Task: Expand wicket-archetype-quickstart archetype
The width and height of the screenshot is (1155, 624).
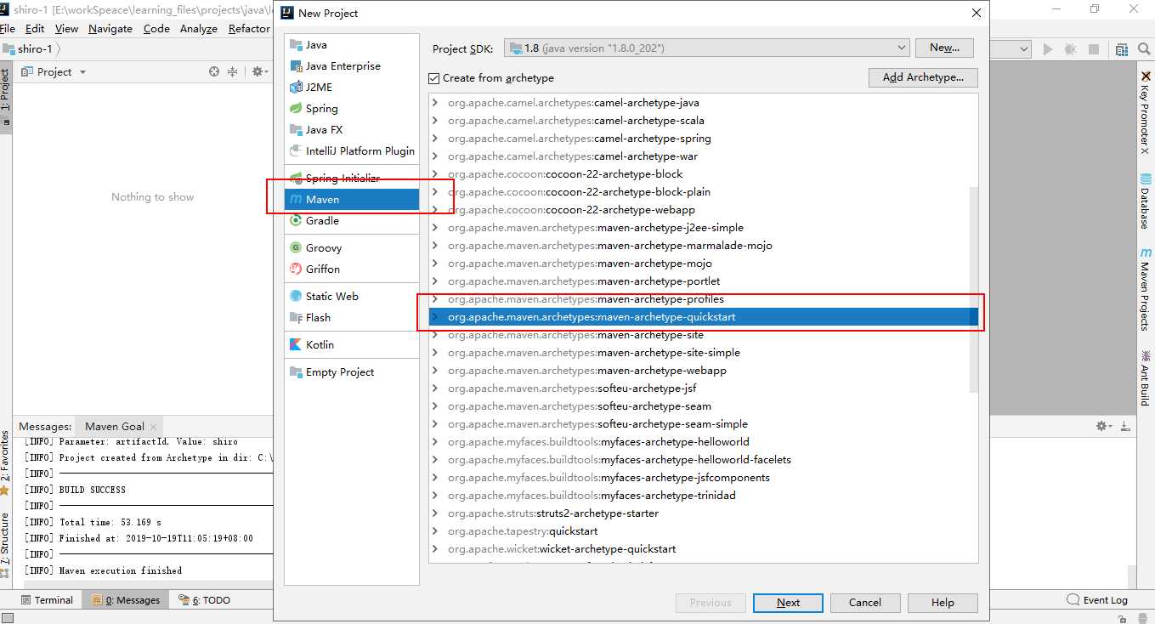Action: [x=435, y=549]
